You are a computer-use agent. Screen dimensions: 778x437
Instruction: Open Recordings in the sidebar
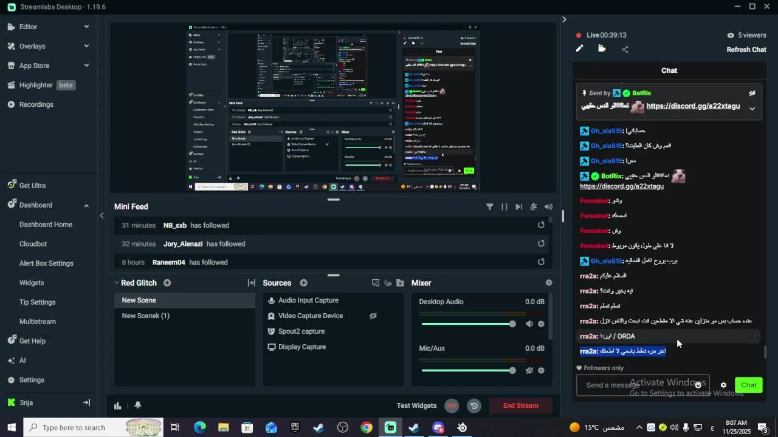click(35, 104)
